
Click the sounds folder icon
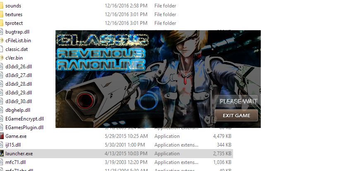click(x=2, y=5)
